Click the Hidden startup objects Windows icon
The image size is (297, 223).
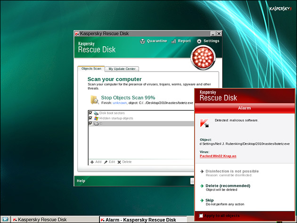[96, 118]
